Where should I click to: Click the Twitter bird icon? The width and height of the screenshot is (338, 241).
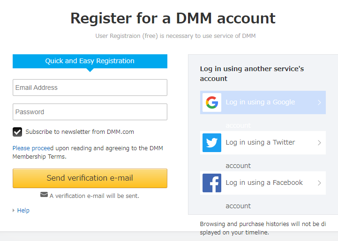[212, 143]
